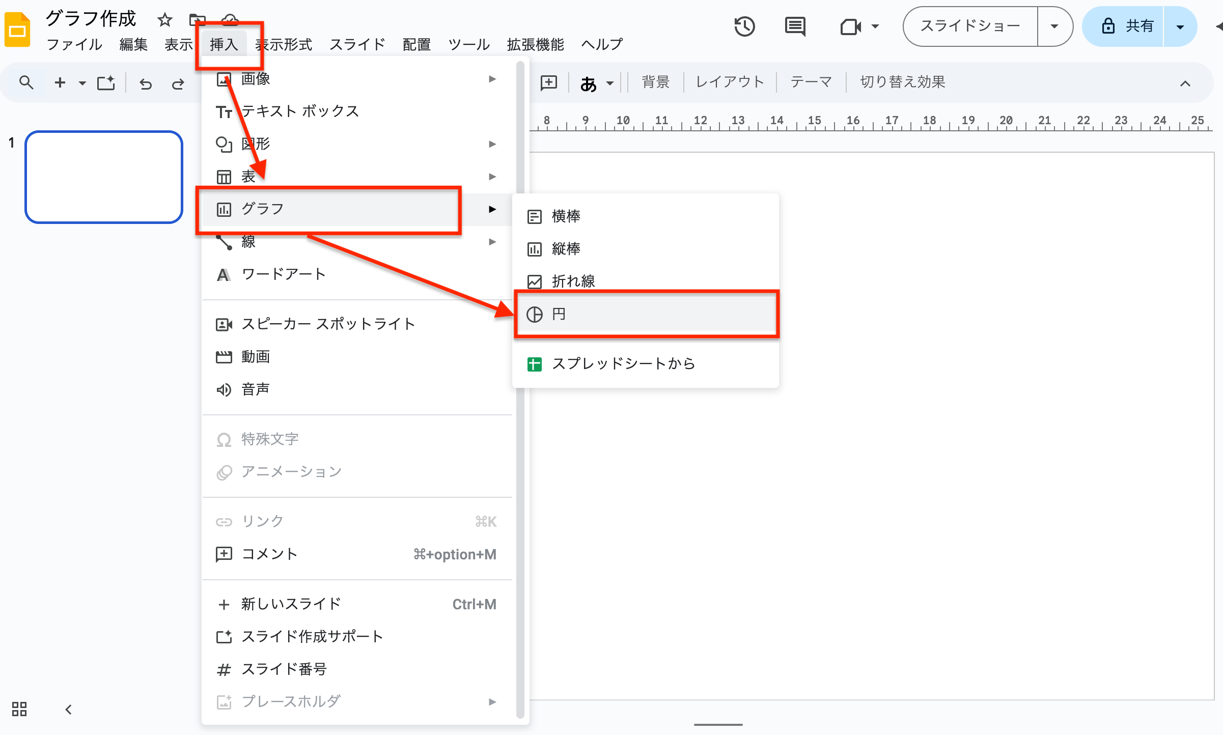Viewport: 1223px width, 735px height.
Task: Open the 共有 button dropdown arrow
Action: pos(1180,26)
